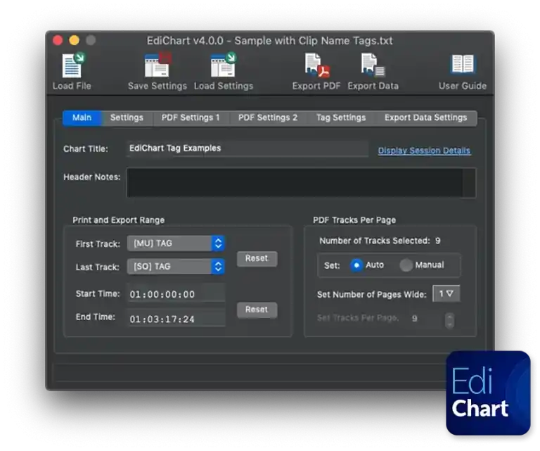Click the Export PDF toolbar icon
This screenshot has width=540, height=451.
coord(316,65)
